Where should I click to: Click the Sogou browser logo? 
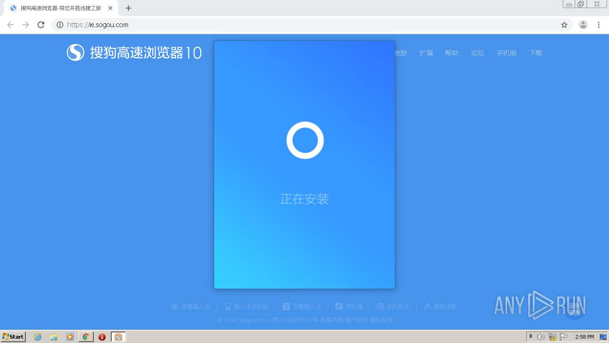point(134,52)
